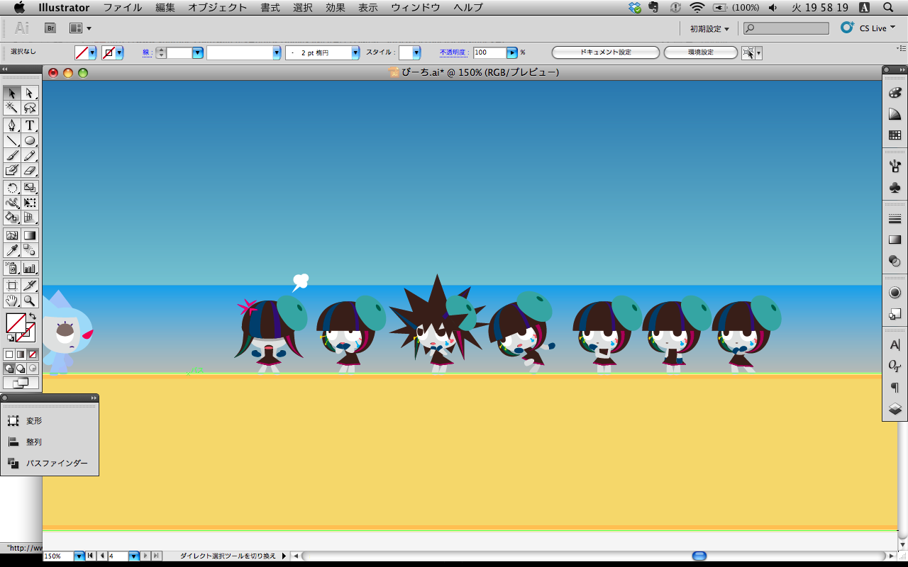Select the Type tool
Viewport: 908px width, 567px height.
[30, 125]
